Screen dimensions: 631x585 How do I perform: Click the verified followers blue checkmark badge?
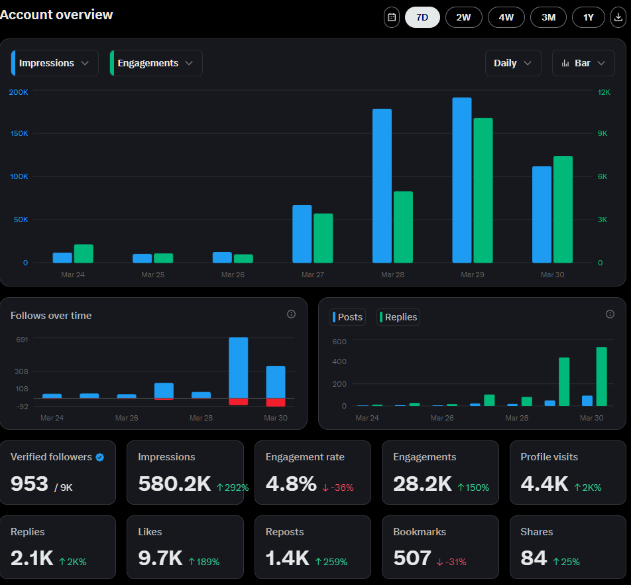100,457
